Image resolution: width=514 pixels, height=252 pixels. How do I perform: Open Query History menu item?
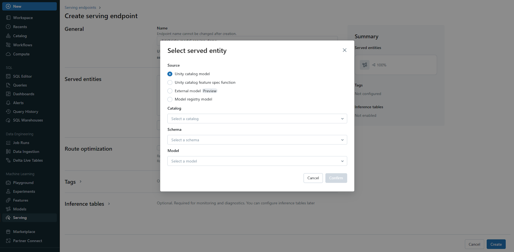[x=25, y=112]
